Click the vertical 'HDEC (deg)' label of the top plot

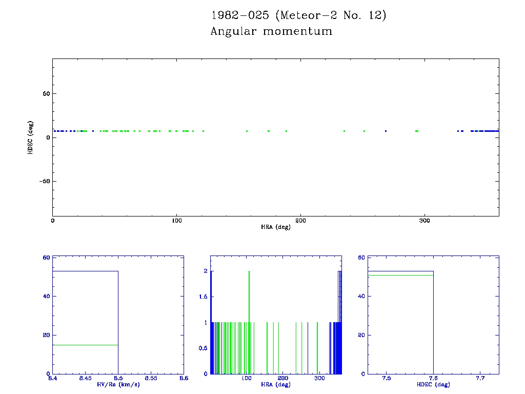tap(31, 137)
